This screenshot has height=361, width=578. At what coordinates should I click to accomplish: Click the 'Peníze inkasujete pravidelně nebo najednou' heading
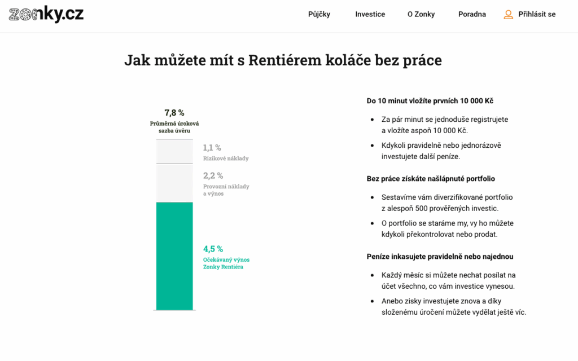pos(440,257)
